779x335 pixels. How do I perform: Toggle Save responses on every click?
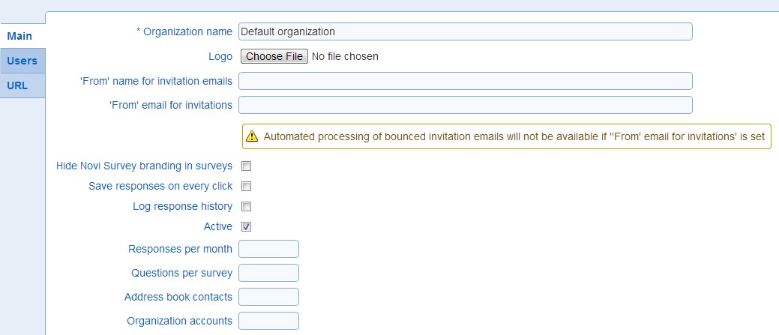[x=247, y=186]
